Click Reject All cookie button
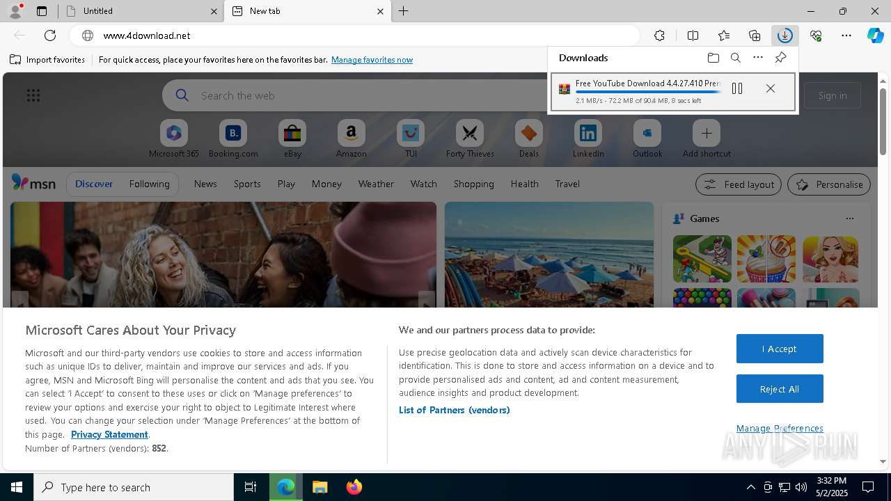 pos(780,389)
